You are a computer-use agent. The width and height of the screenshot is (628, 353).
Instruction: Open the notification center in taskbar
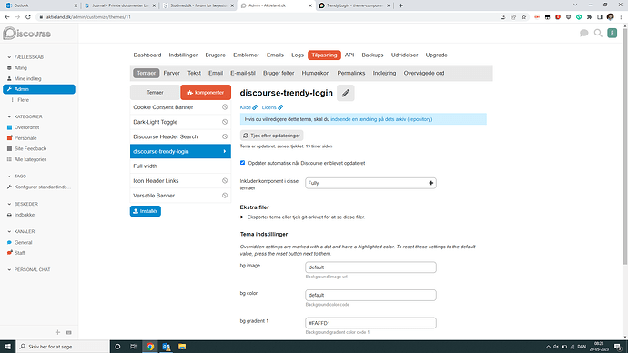click(618, 347)
